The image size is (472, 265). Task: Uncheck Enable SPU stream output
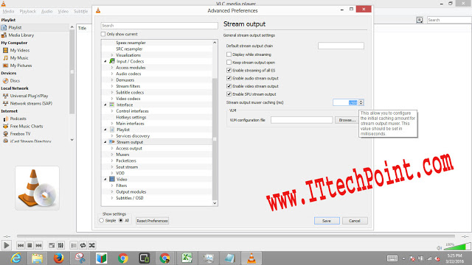coord(229,94)
